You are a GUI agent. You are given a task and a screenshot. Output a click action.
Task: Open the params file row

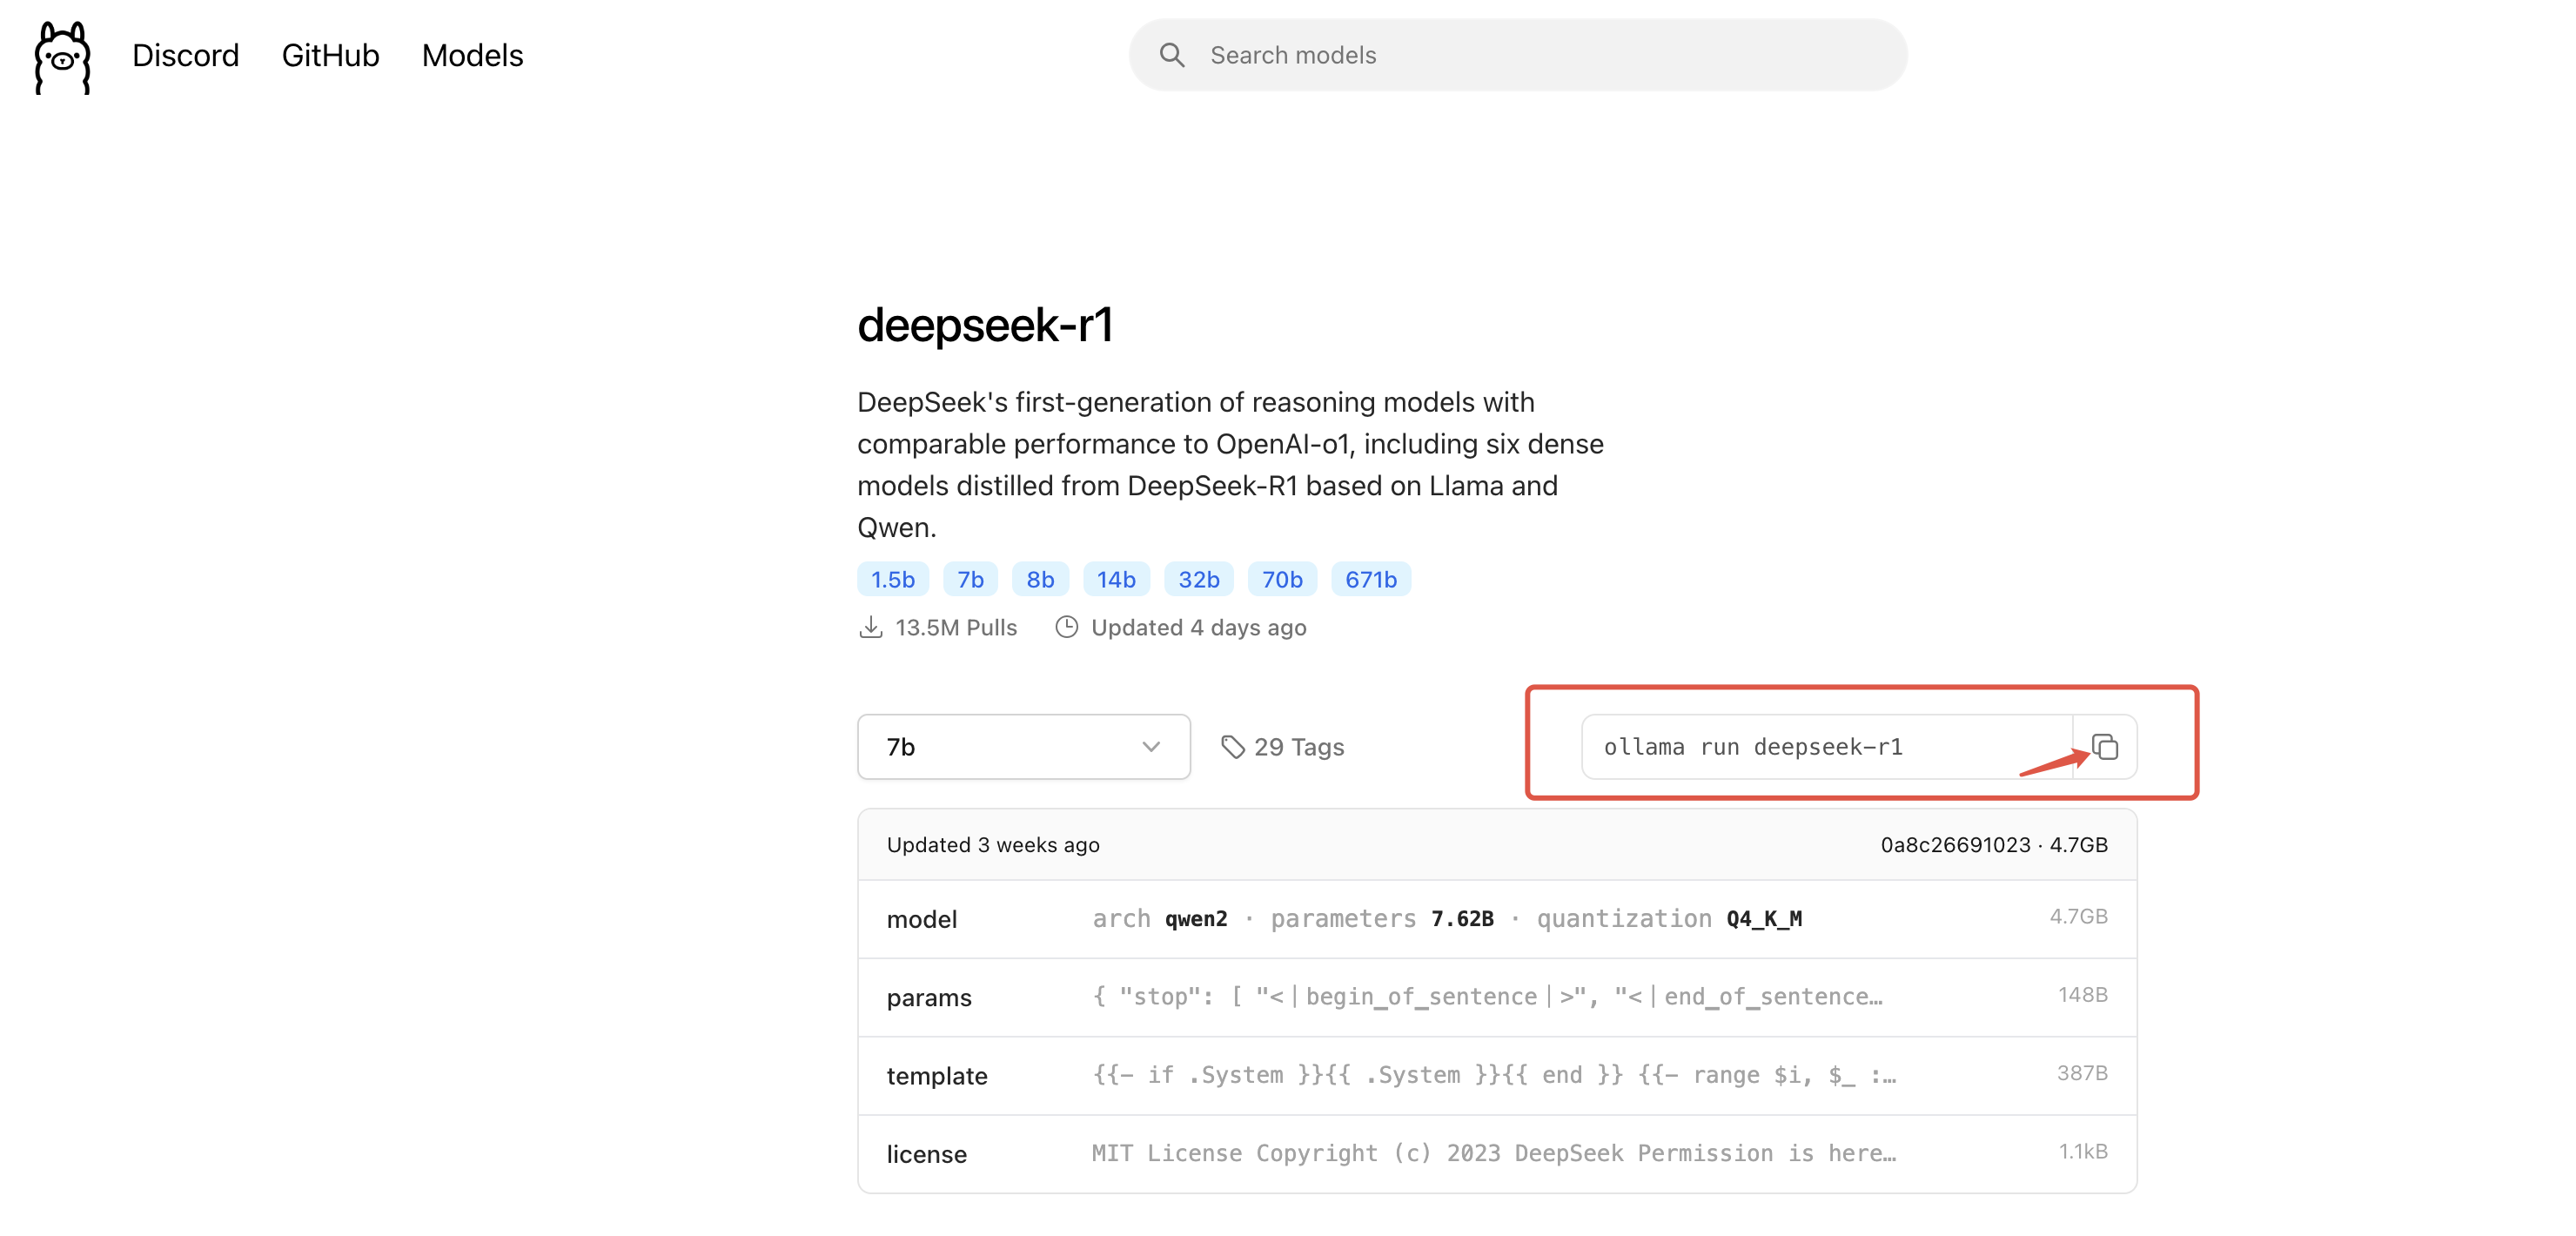1496,996
